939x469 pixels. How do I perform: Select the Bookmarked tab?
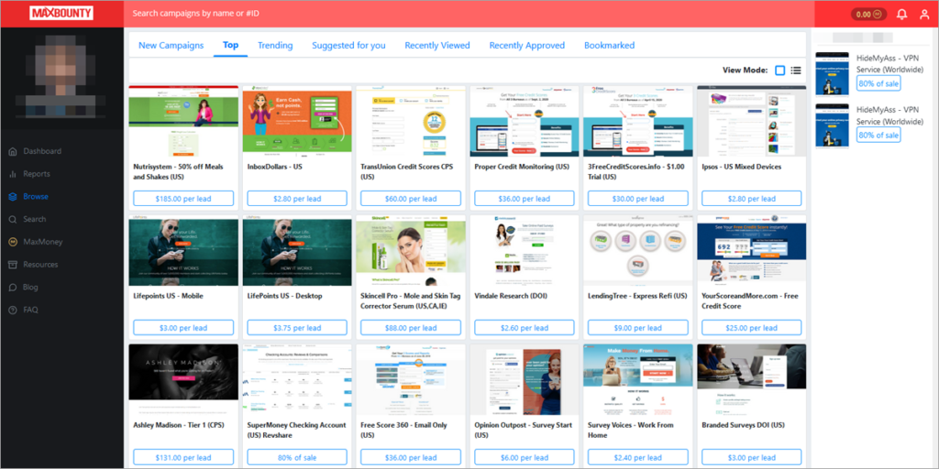coord(609,45)
